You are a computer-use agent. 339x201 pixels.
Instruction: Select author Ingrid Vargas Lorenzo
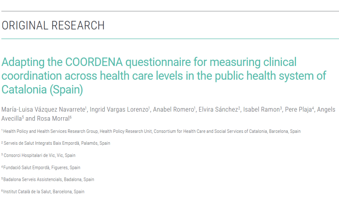pos(119,110)
